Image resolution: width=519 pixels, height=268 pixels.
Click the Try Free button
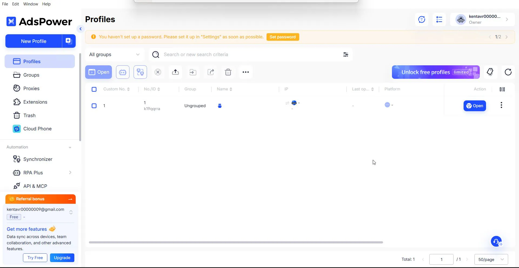[x=35, y=258]
